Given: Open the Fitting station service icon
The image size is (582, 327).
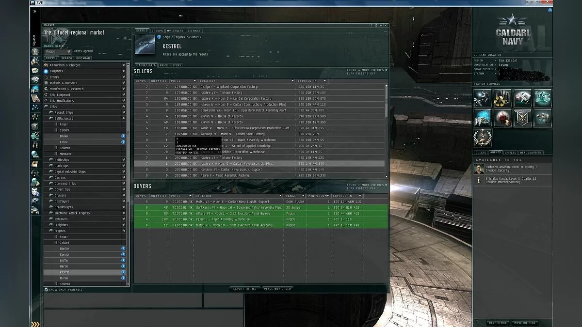Looking at the screenshot, I should (x=543, y=98).
